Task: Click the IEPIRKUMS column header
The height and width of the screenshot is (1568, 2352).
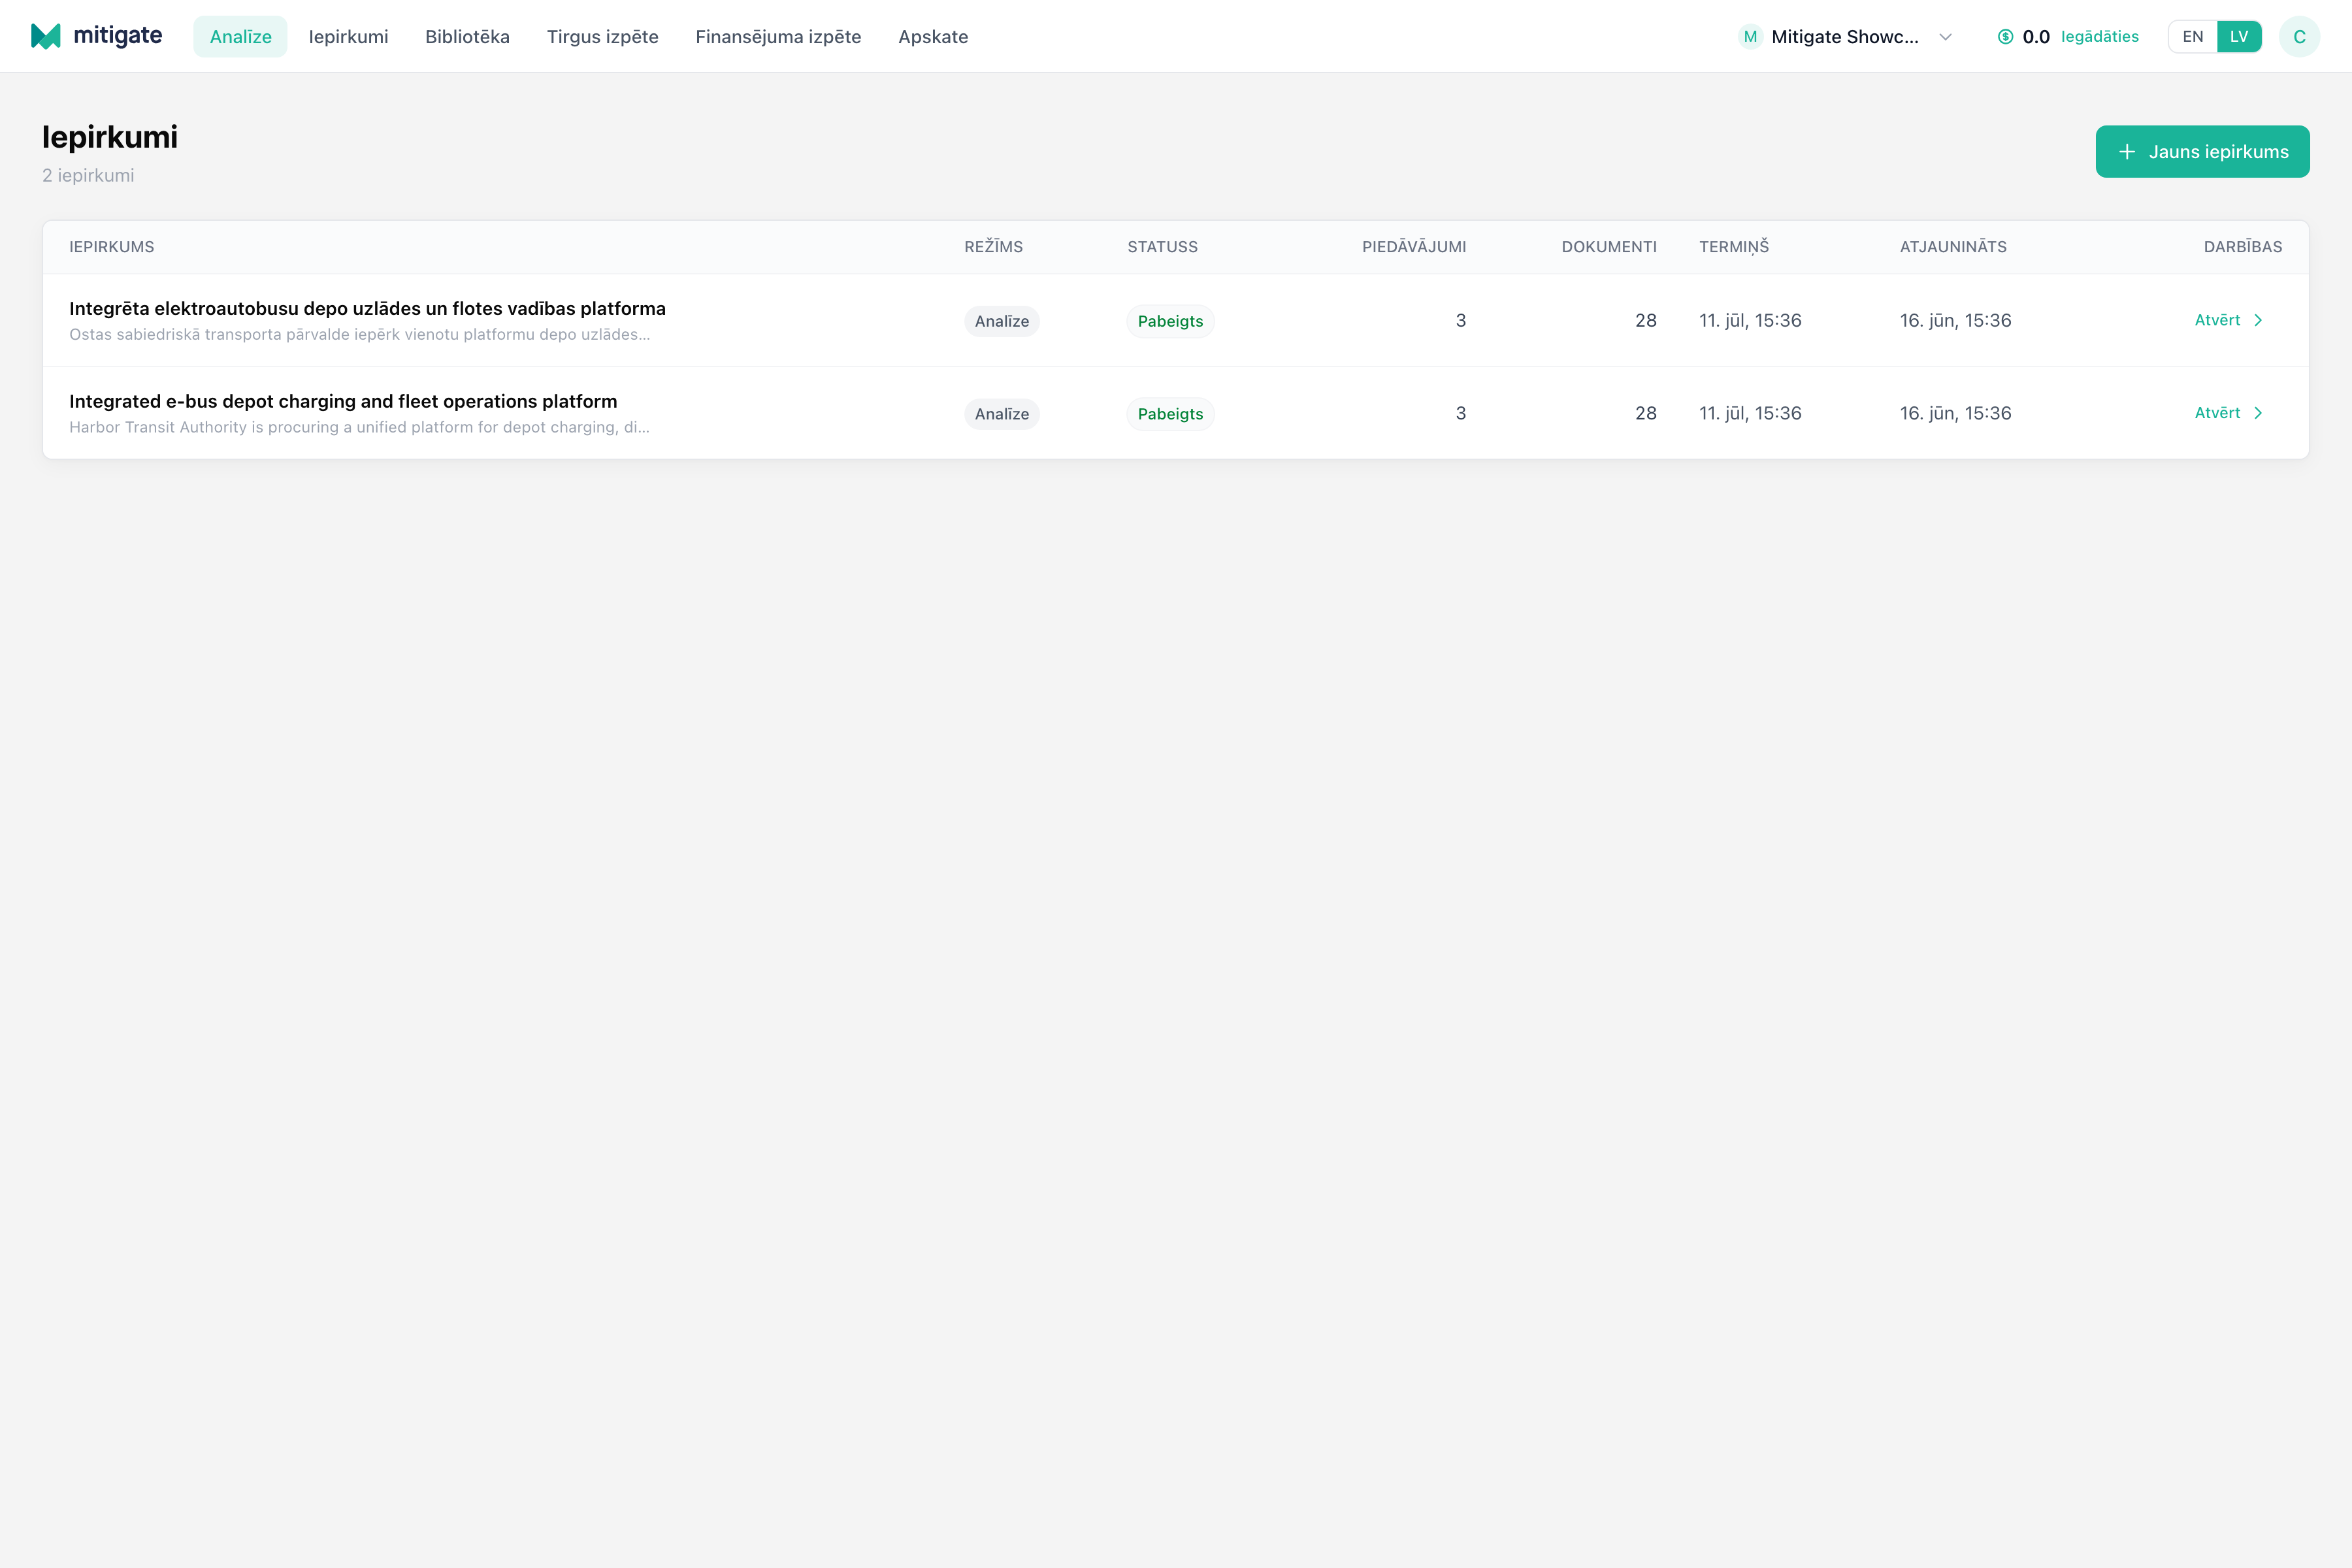Action: [x=111, y=247]
